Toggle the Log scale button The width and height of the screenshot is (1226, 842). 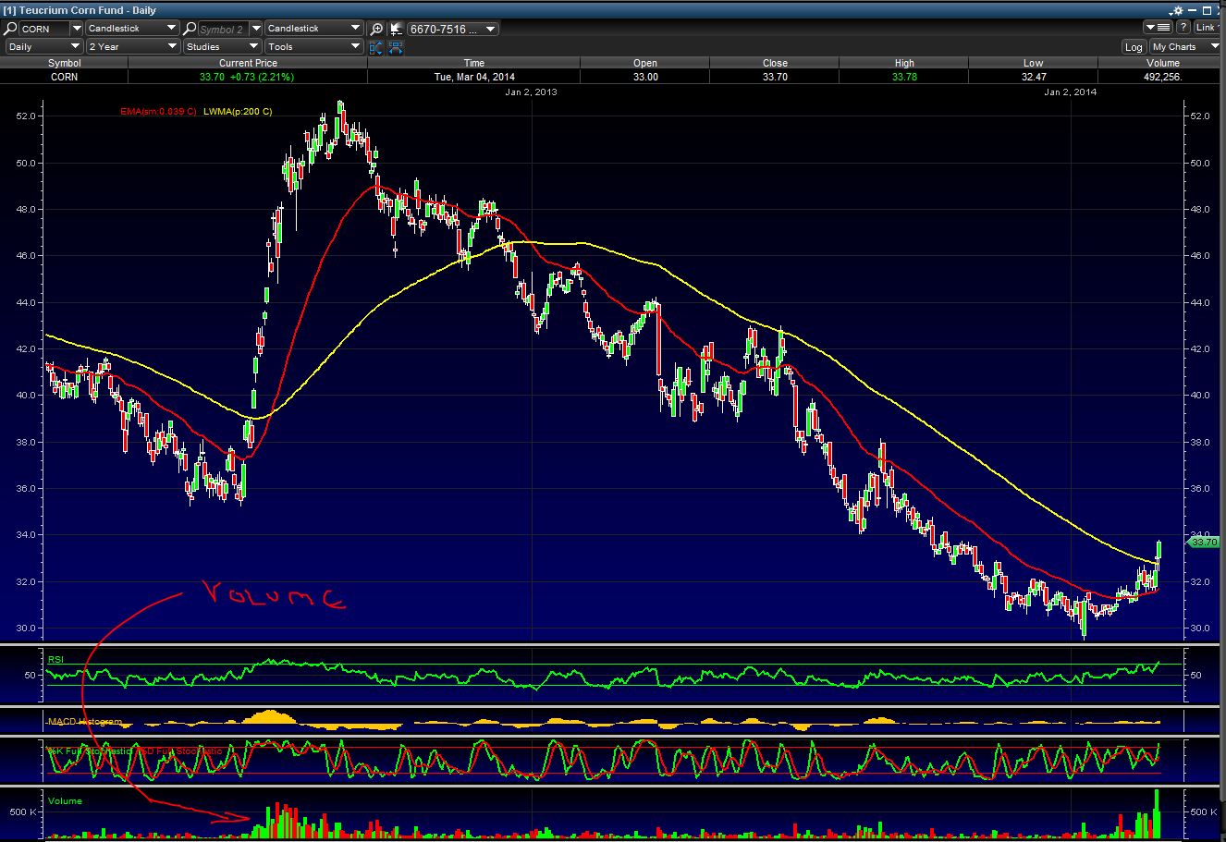click(x=1134, y=47)
